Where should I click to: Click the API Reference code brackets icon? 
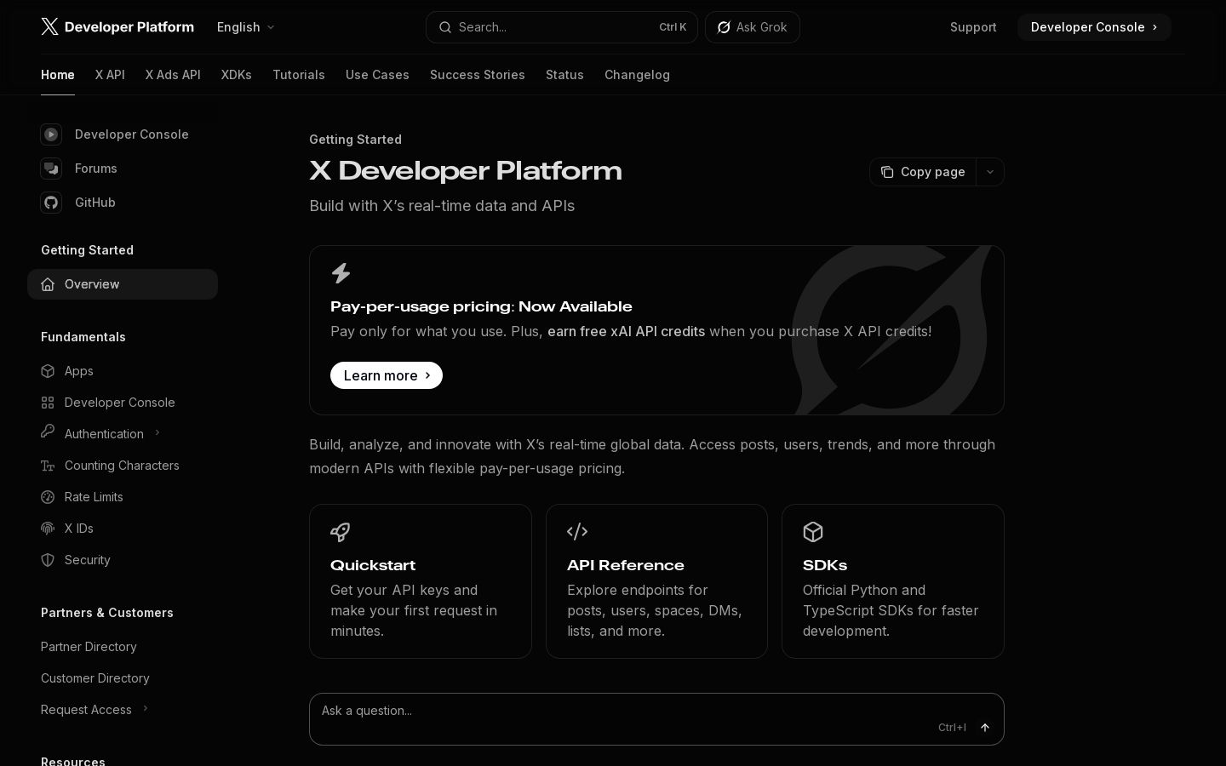click(577, 532)
